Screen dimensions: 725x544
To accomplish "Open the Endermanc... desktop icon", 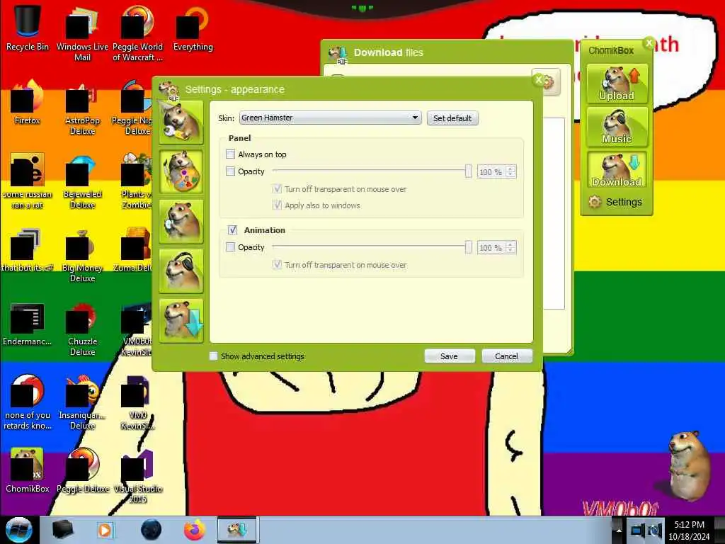I will pyautogui.click(x=28, y=324).
